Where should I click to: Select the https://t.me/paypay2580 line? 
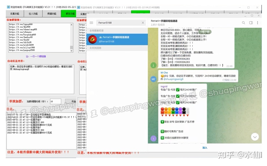22,50
